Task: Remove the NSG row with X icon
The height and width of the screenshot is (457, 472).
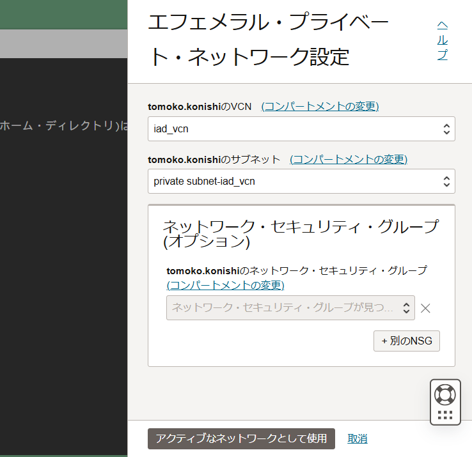Action: [x=425, y=308]
